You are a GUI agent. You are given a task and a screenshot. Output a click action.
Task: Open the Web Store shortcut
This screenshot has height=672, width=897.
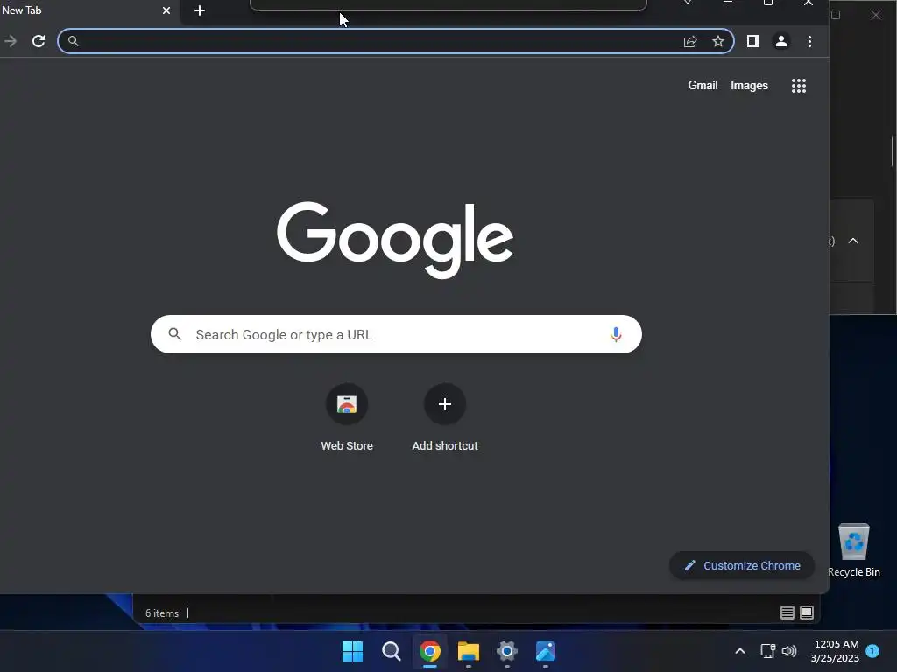pyautogui.click(x=347, y=404)
